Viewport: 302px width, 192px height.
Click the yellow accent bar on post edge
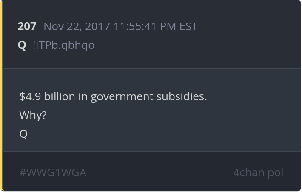pyautogui.click(x=1, y=96)
